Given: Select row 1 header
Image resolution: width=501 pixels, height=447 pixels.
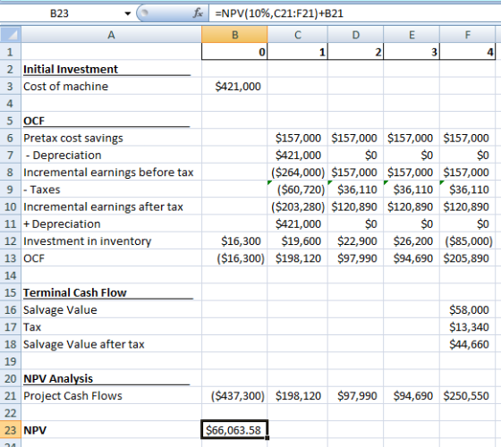Looking at the screenshot, I should click(x=10, y=52).
